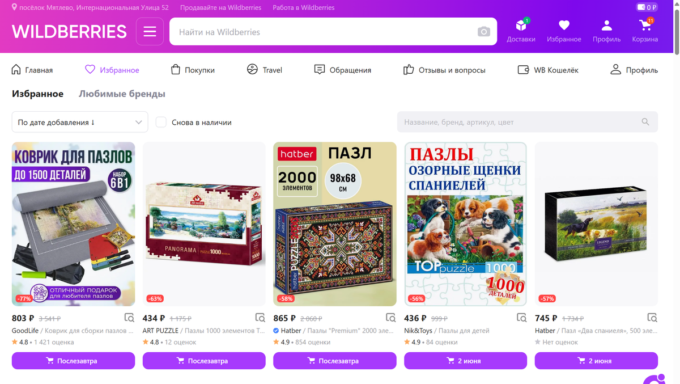Toggle the Снова в наличии checkbox
680x384 pixels.
(x=161, y=122)
